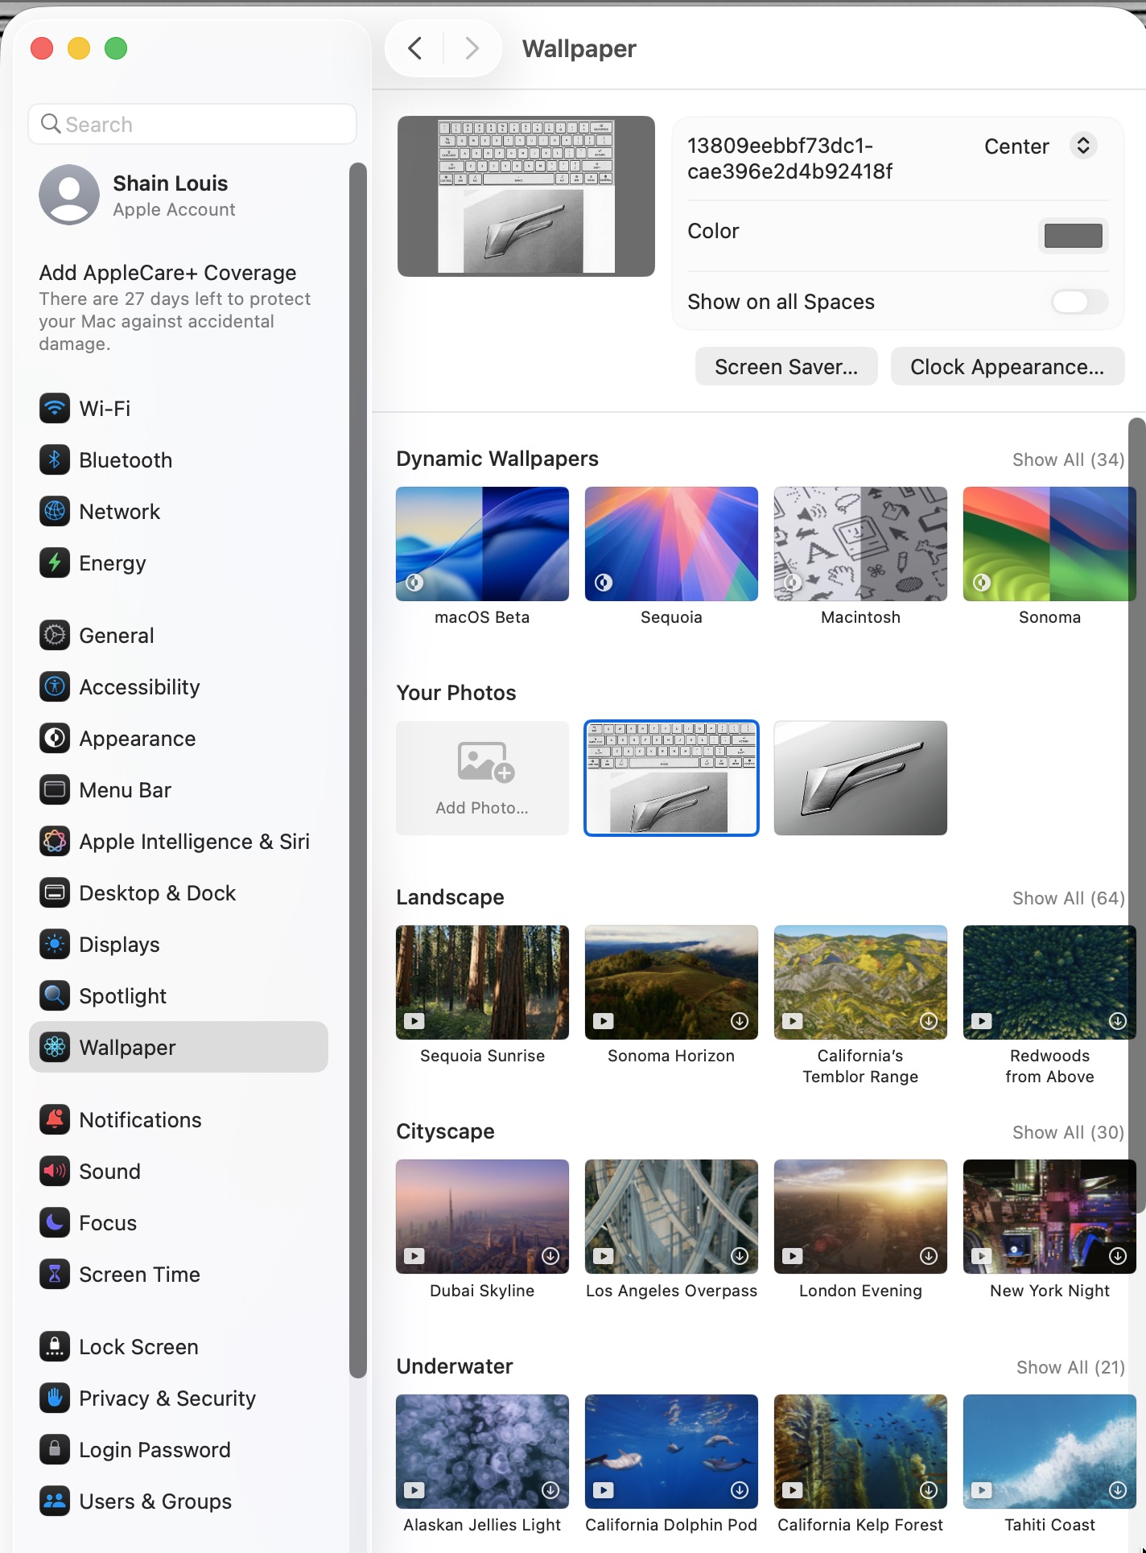Click the Sound speaker icon

click(55, 1171)
